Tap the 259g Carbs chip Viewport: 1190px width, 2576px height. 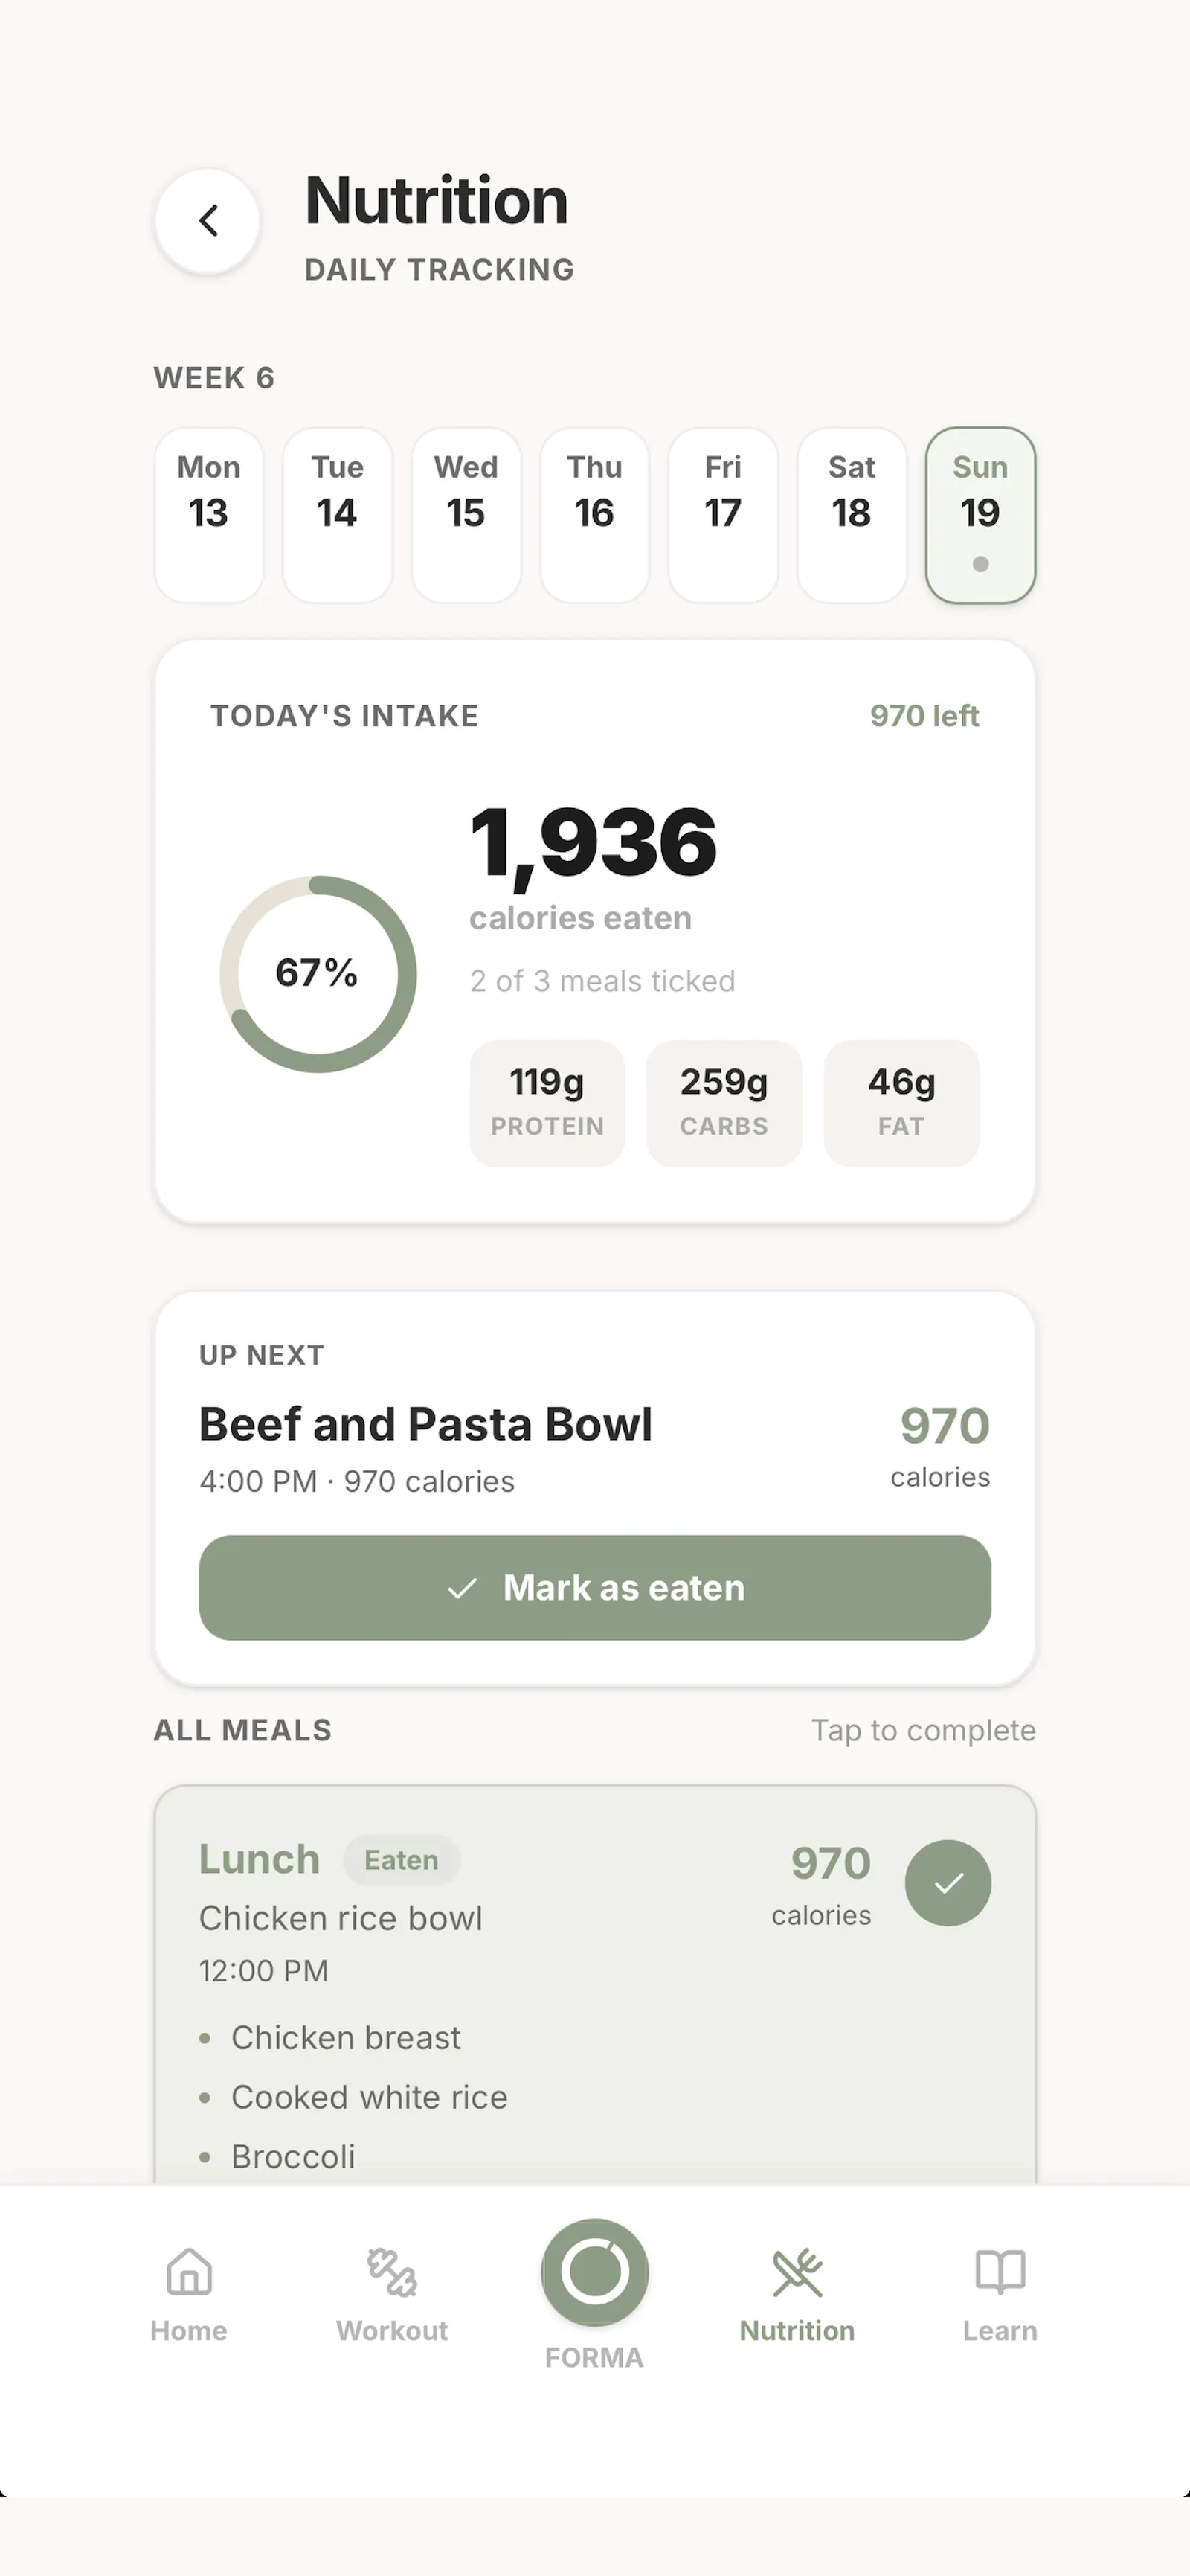(x=724, y=1103)
